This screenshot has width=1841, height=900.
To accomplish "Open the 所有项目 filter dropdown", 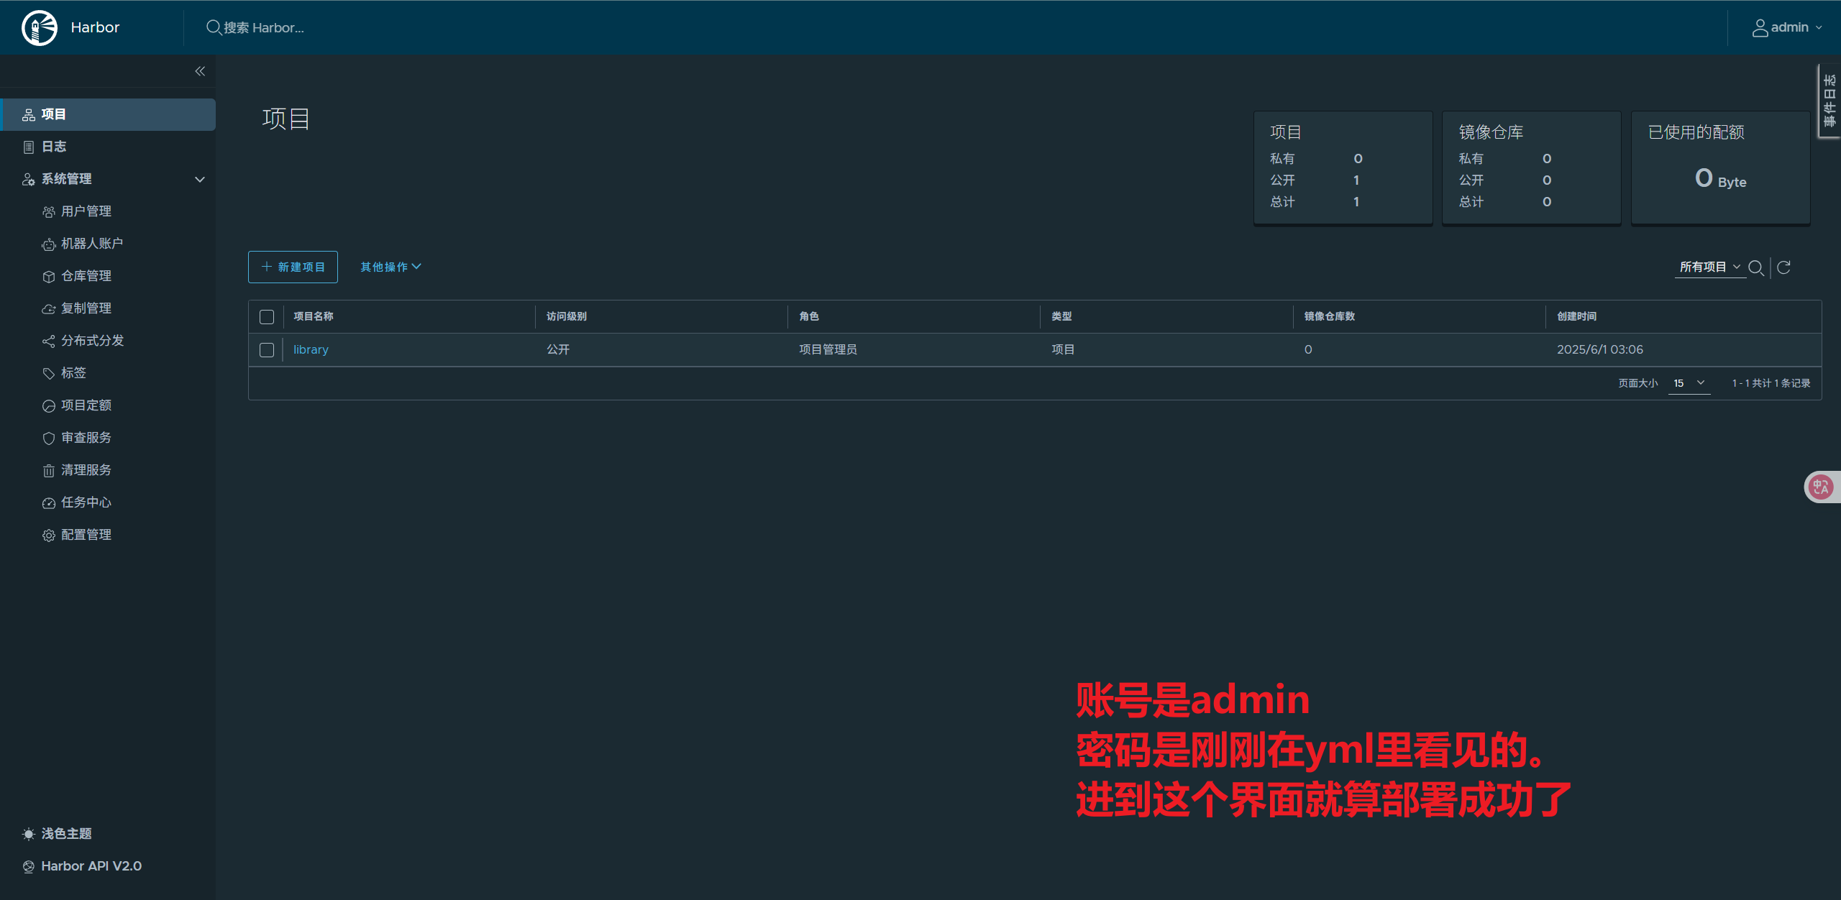I will 1709,267.
